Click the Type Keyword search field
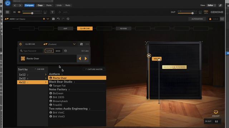 click(31, 51)
